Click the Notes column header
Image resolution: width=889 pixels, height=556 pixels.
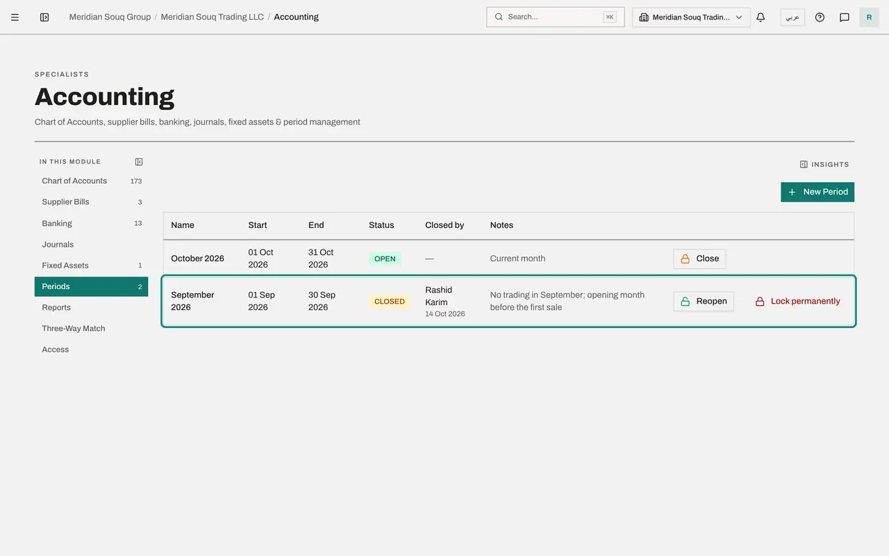(501, 225)
